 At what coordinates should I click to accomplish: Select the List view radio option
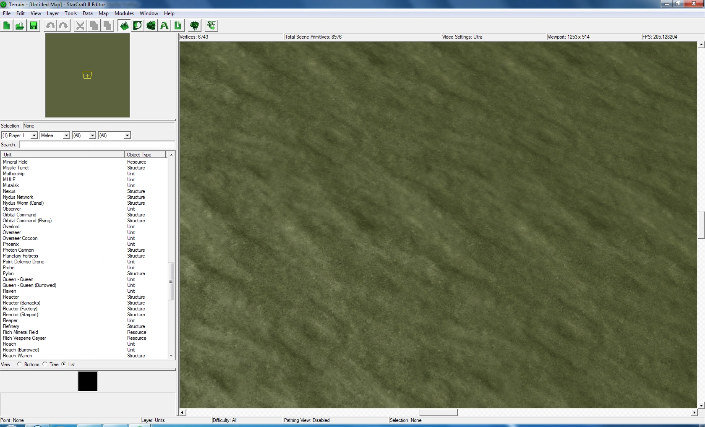[x=64, y=364]
